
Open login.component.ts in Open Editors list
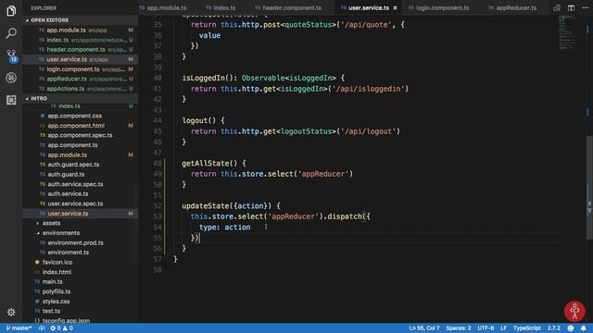pos(73,69)
